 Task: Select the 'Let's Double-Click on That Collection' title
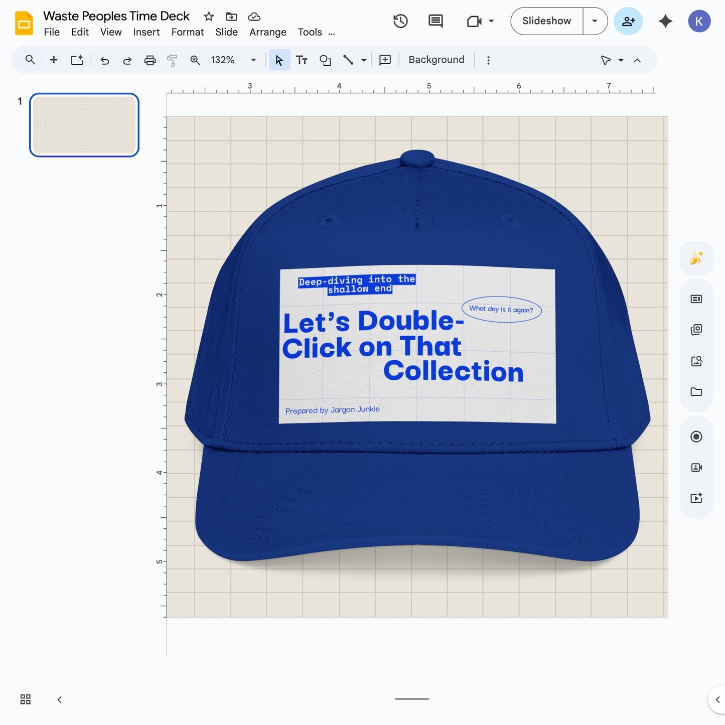(x=403, y=347)
